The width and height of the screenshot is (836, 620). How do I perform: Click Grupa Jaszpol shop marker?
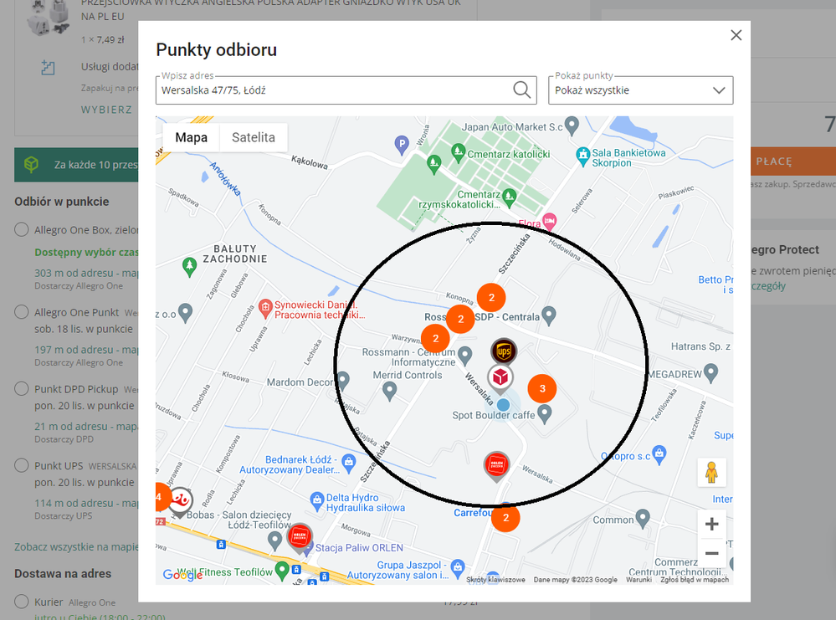pyautogui.click(x=458, y=568)
